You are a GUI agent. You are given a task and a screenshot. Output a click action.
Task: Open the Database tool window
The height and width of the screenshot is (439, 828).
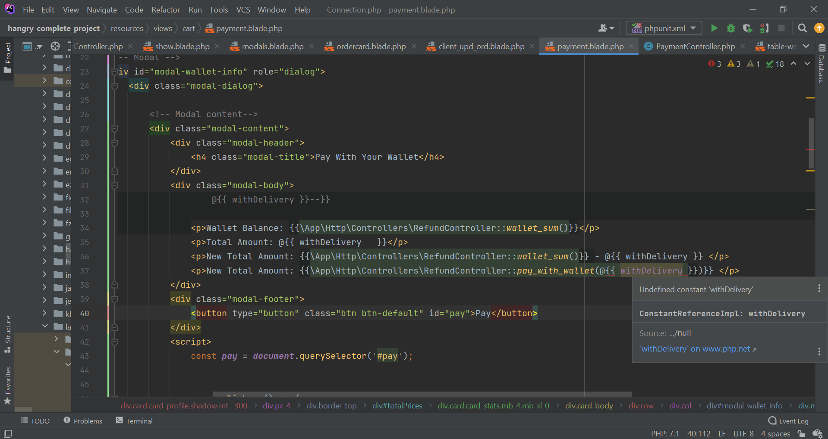tap(822, 63)
